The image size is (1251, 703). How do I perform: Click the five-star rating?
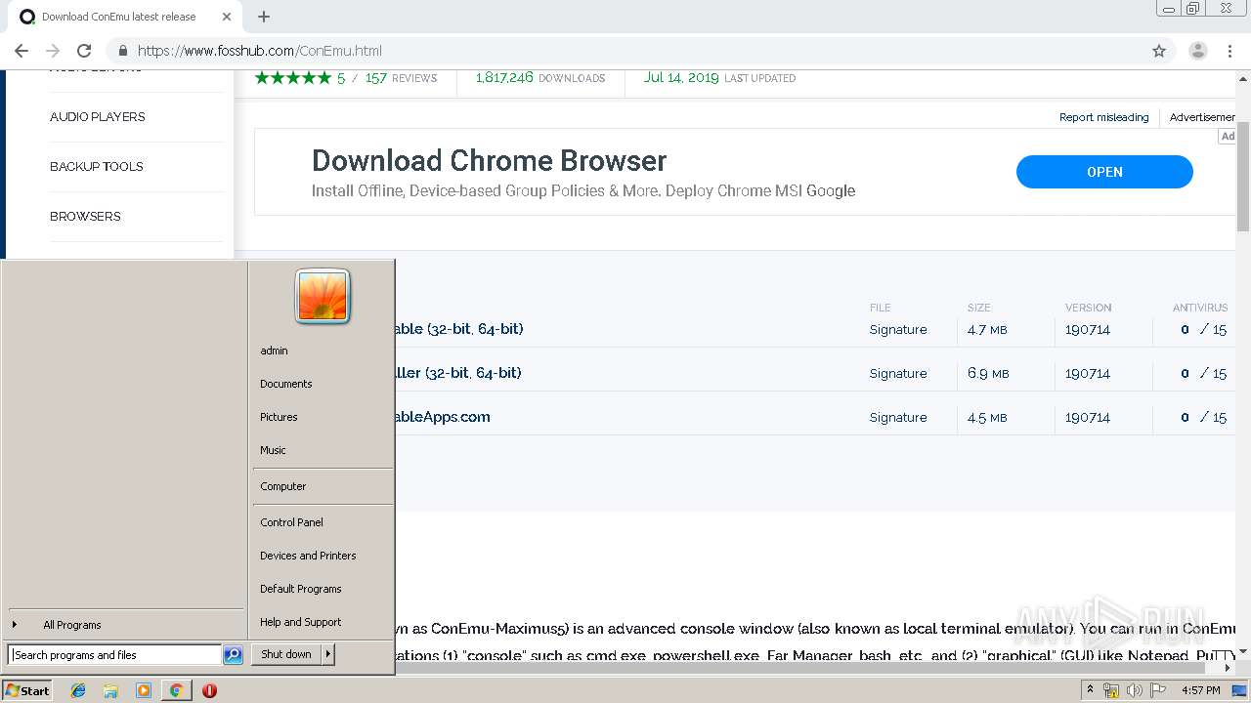coord(293,78)
